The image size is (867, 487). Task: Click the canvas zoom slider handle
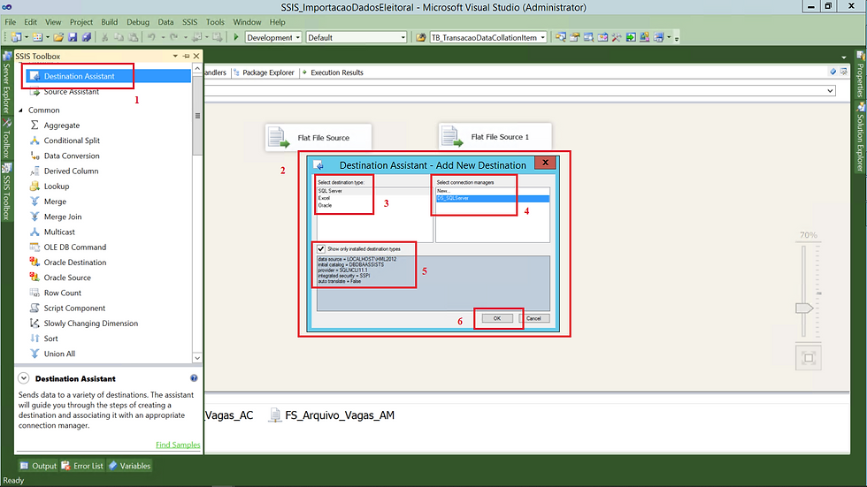coord(804,308)
